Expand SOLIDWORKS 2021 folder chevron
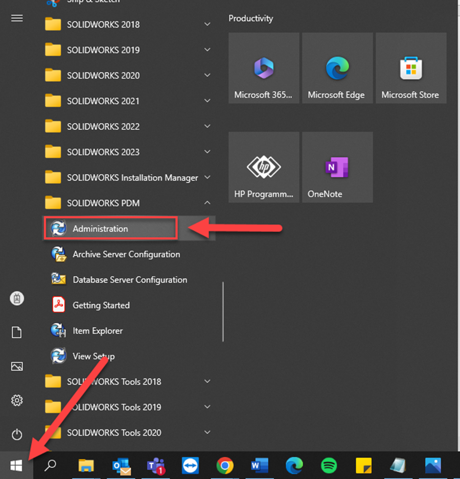Image resolution: width=460 pixels, height=479 pixels. (207, 100)
